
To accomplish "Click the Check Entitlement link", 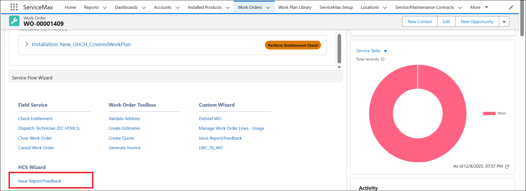I will [35, 119].
